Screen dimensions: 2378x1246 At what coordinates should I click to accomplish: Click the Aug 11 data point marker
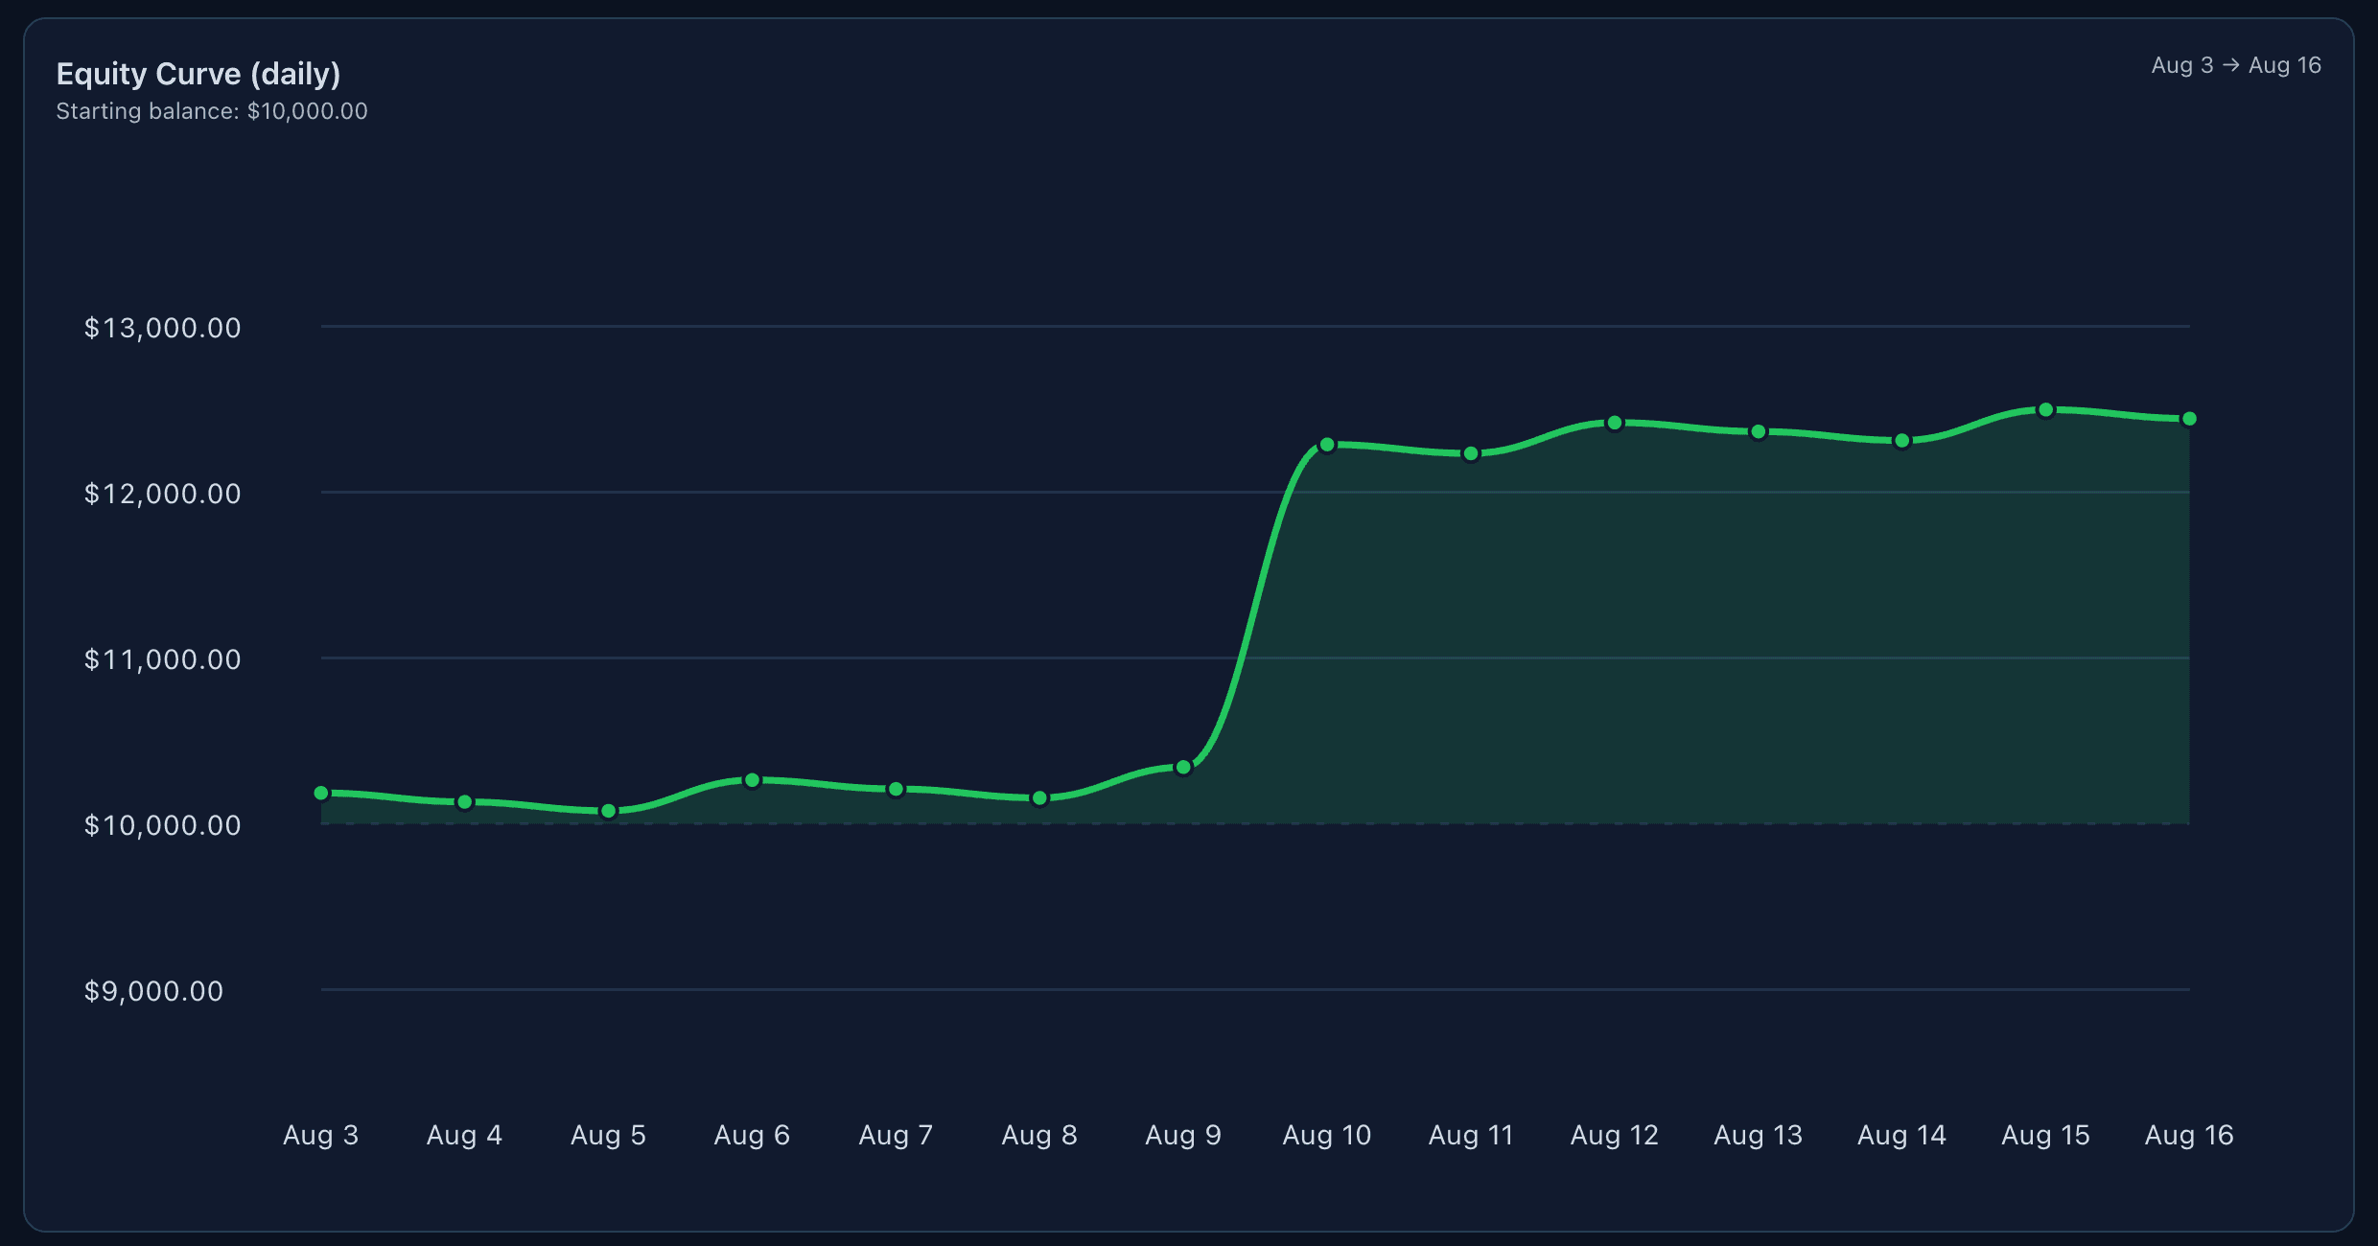(x=1471, y=453)
